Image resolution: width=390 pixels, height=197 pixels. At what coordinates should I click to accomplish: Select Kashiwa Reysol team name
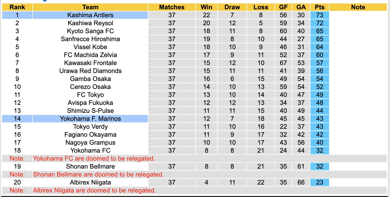(90, 23)
